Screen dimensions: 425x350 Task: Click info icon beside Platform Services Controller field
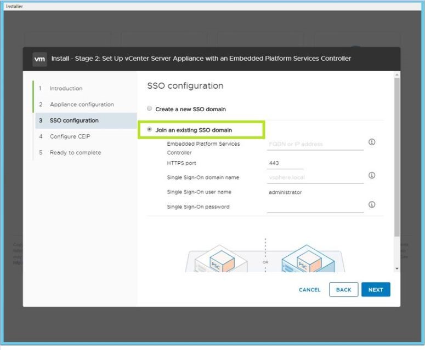coord(371,142)
